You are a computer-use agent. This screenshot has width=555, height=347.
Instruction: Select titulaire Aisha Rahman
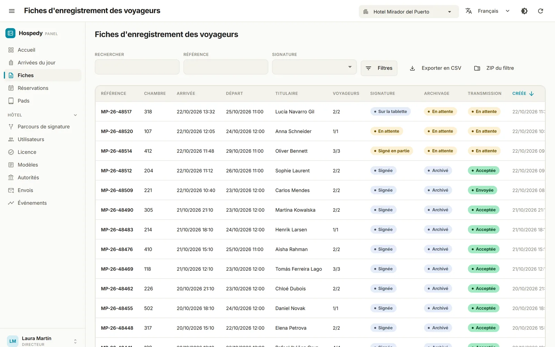291,249
